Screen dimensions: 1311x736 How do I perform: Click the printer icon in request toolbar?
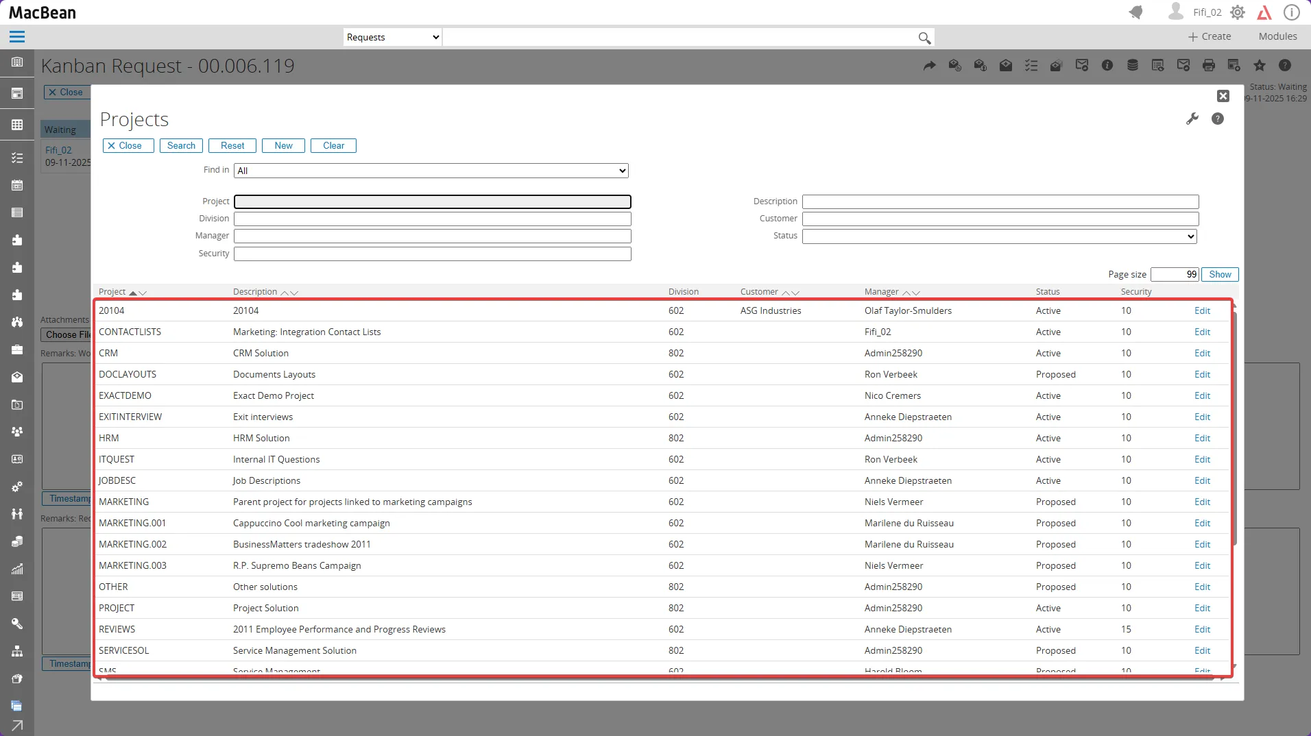[1209, 66]
